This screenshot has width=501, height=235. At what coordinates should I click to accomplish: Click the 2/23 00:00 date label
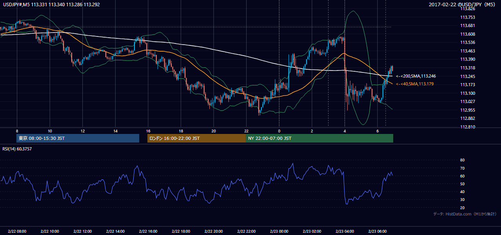click(279, 231)
